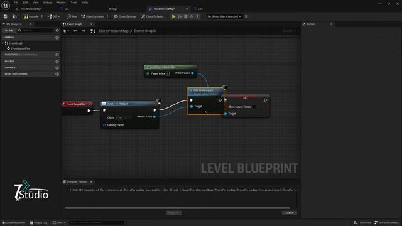The height and width of the screenshot is (226, 402).
Task: Open the Help menu
Action: pos(85,3)
